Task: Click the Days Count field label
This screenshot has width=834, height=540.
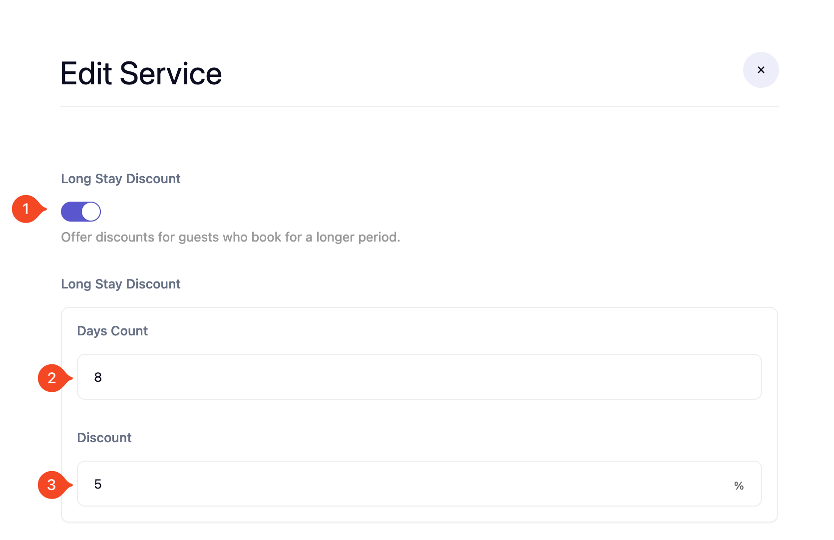Action: point(112,331)
